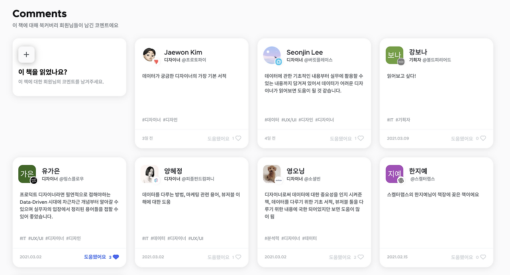Click the plus icon to add a comment
510x275 pixels.
[26, 54]
